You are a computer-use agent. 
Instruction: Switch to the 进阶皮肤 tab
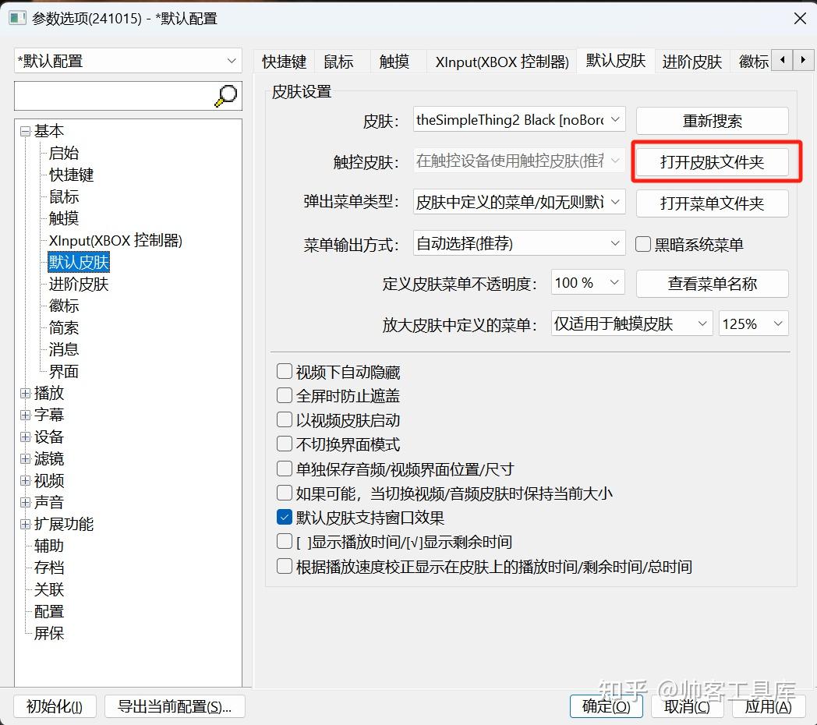click(x=692, y=61)
